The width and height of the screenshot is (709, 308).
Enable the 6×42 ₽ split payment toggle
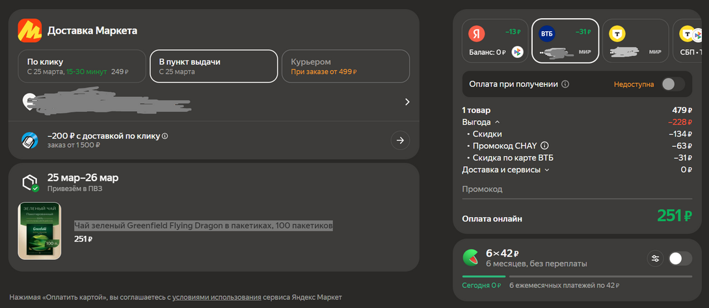click(x=680, y=259)
